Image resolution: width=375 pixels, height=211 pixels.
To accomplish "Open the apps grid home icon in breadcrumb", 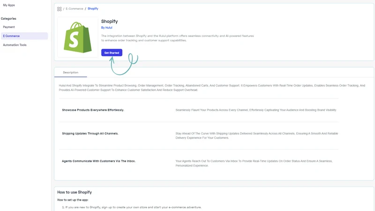I will click(x=60, y=9).
